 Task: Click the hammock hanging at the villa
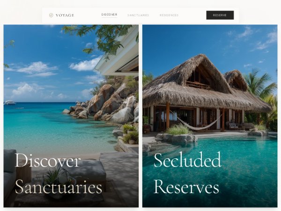point(195,121)
